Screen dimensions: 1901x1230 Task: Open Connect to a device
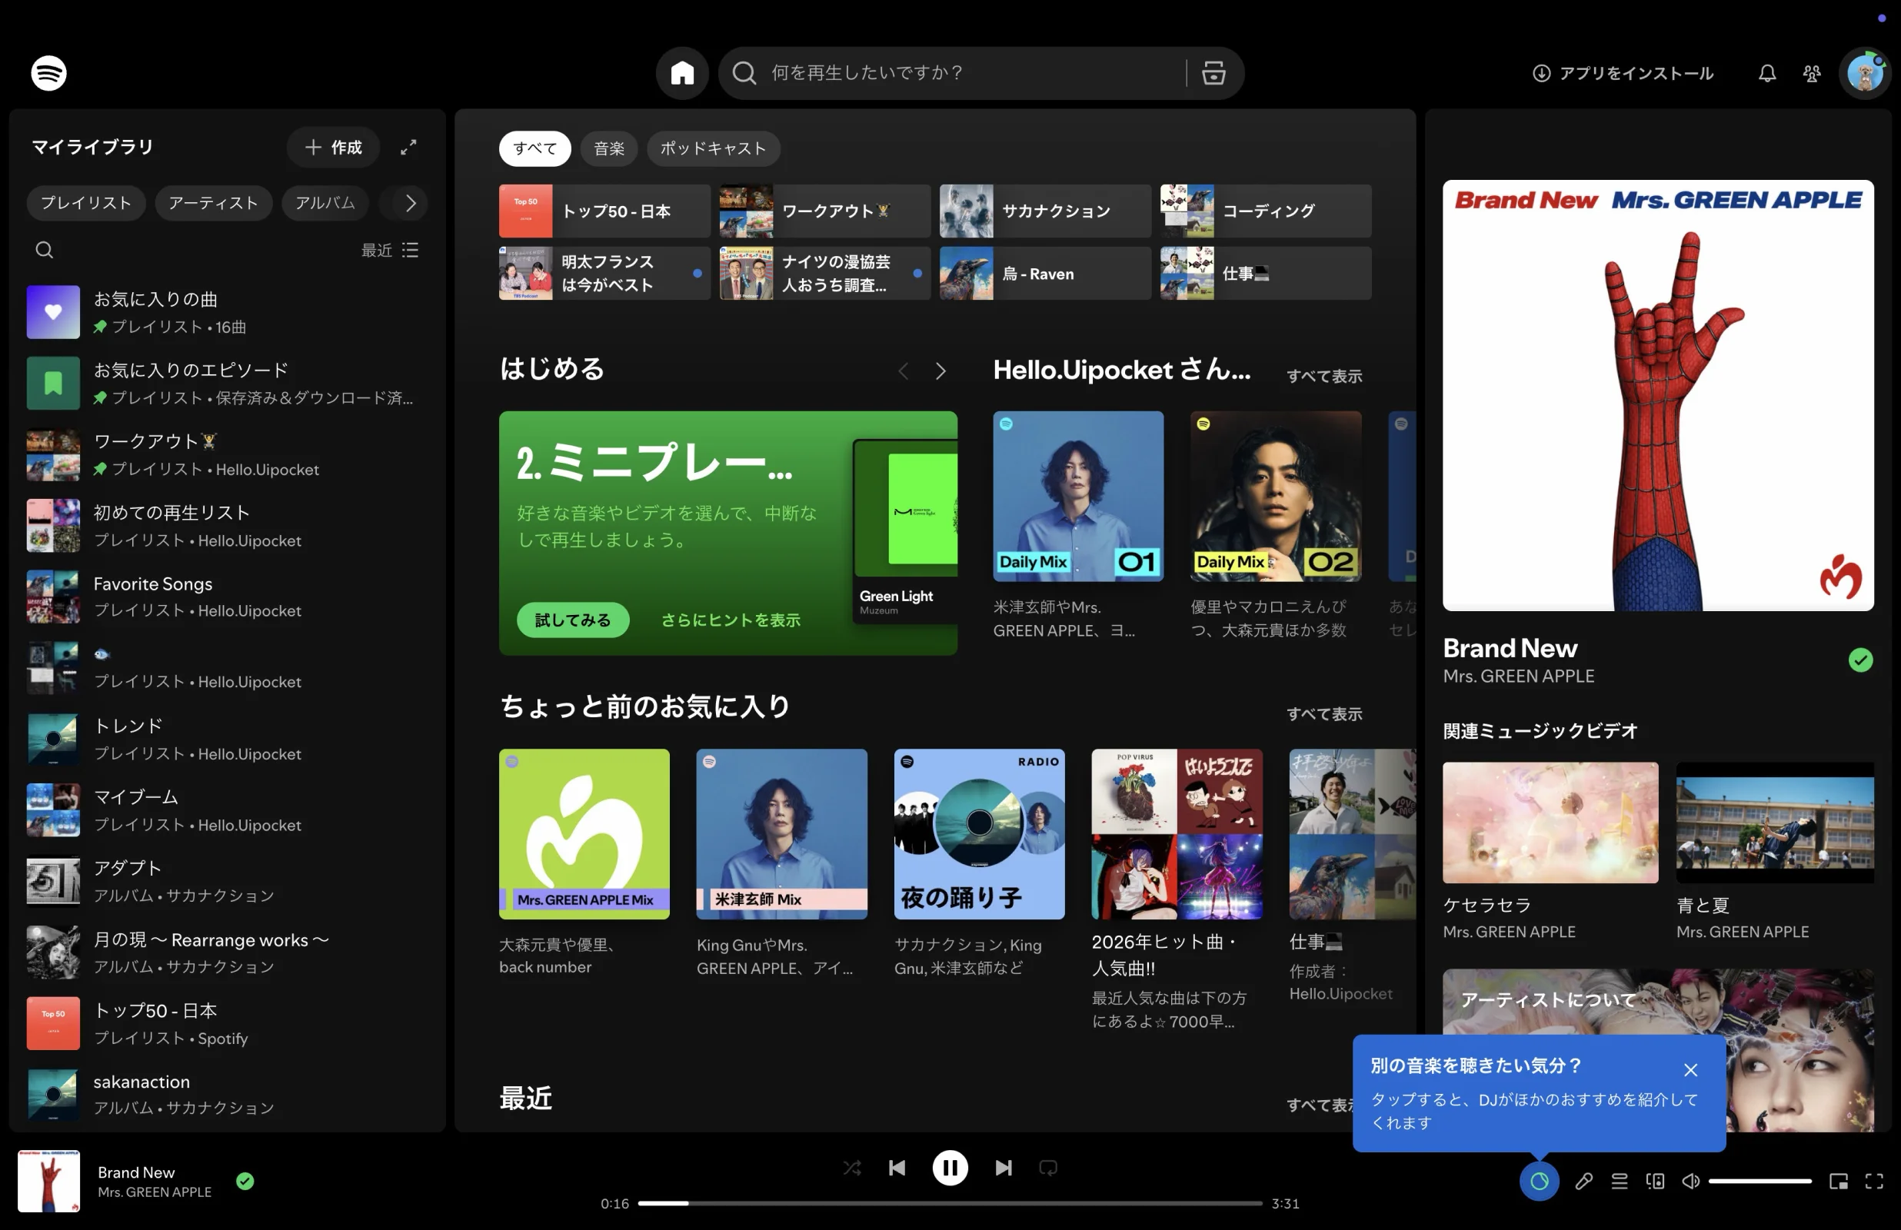(x=1655, y=1181)
